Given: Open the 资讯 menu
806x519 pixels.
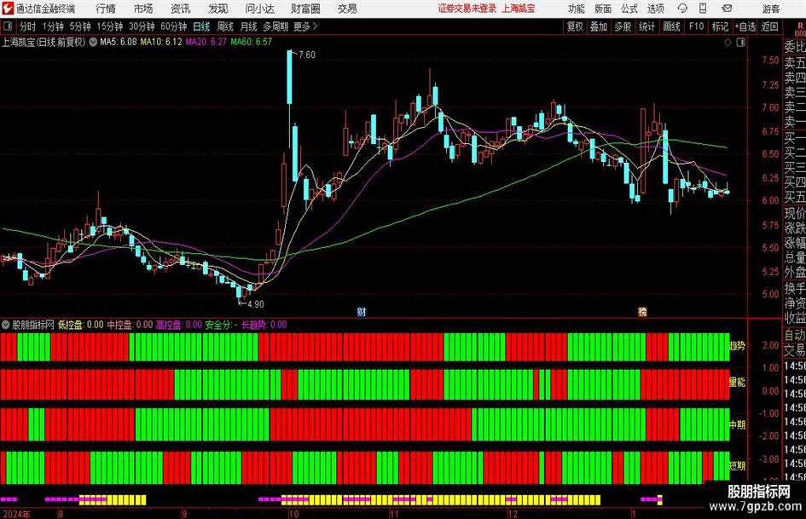Looking at the screenshot, I should 181,9.
